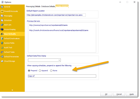The width and height of the screenshot is (140, 99).
Task: Click the House Keeping icon
Action: pos(2,29)
